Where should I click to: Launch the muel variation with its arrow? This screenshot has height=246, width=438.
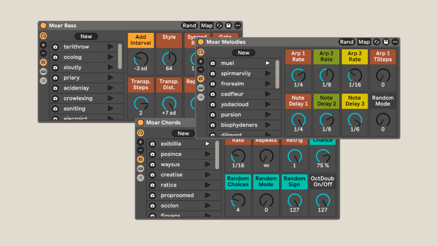268,63
